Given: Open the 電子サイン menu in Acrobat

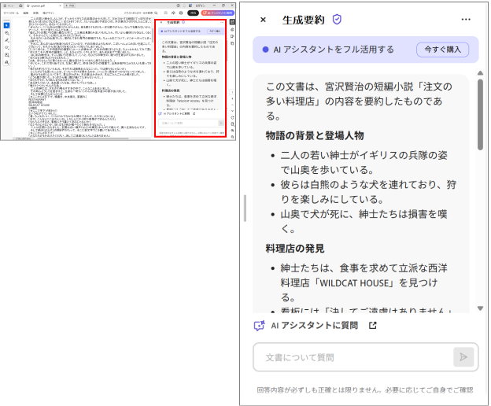Looking at the screenshot, I should tap(49, 13).
